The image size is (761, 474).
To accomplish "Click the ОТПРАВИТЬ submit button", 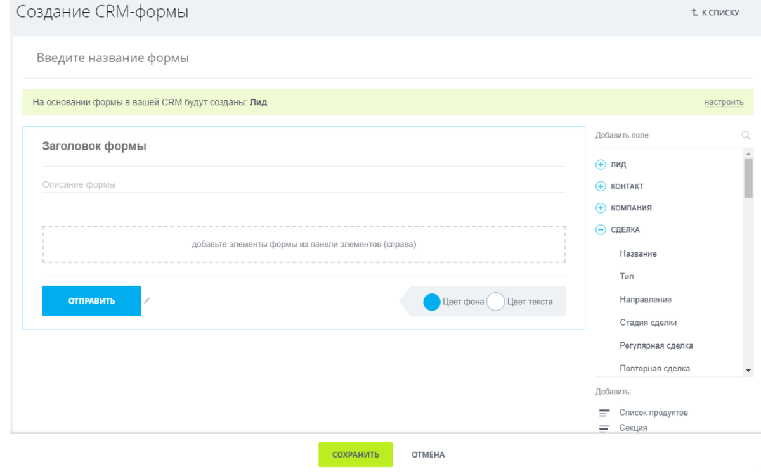I will (x=92, y=301).
